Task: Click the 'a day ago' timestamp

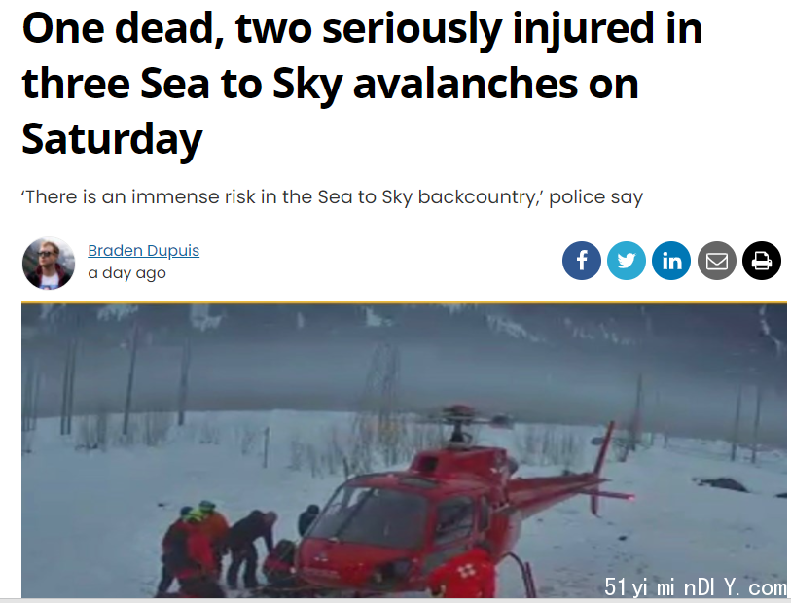Action: (x=126, y=273)
